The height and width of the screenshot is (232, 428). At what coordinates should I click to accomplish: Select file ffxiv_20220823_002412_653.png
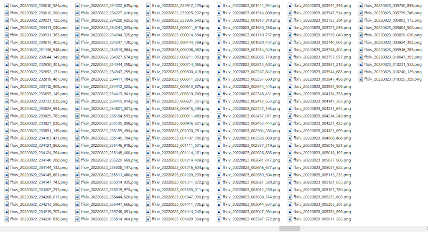[251, 101]
